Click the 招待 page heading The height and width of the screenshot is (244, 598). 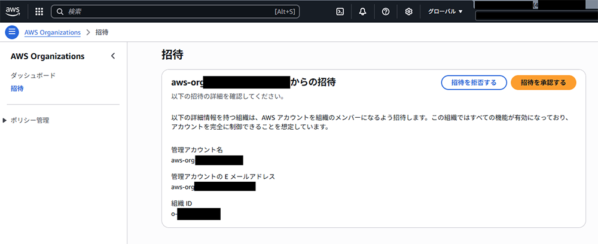[x=172, y=55]
